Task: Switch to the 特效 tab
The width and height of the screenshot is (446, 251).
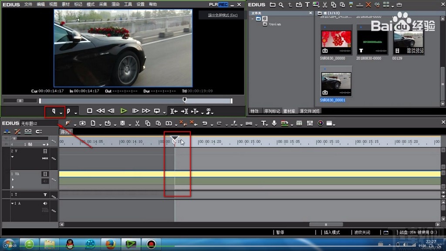Action: [x=254, y=111]
